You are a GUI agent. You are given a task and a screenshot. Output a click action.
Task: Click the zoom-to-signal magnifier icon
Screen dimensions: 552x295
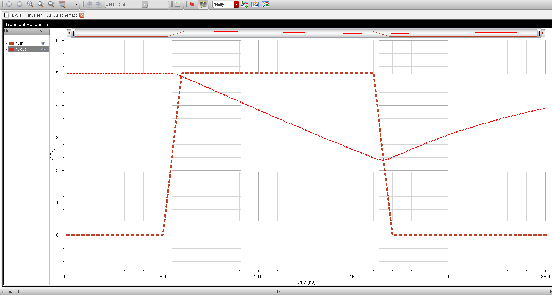(x=62, y=4)
